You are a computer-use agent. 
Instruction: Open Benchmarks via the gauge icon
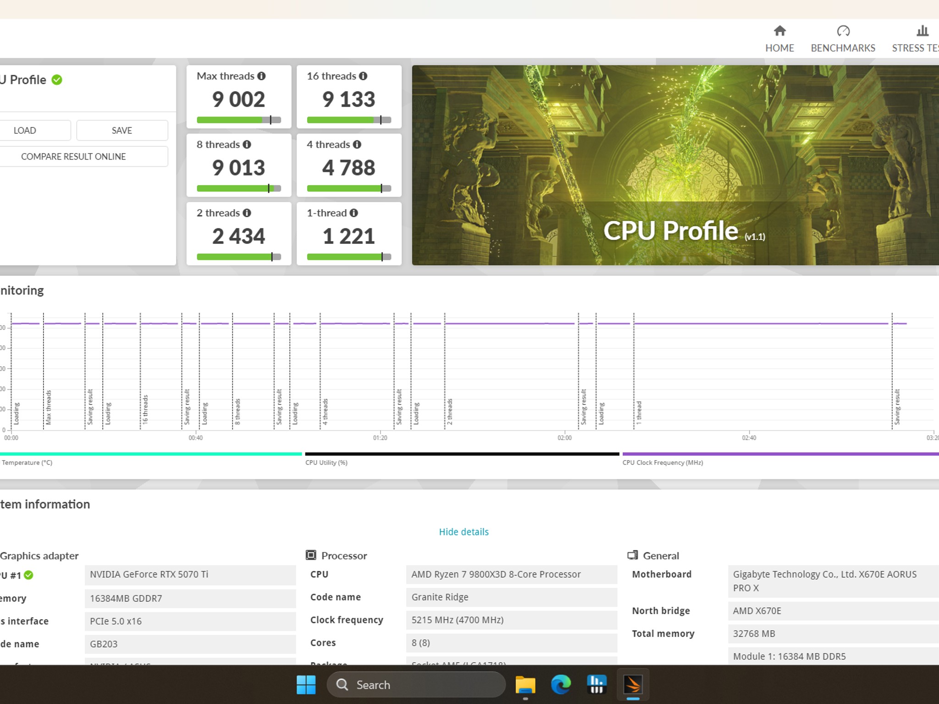point(843,31)
